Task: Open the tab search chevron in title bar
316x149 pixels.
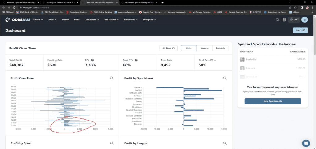Action: [289, 2]
